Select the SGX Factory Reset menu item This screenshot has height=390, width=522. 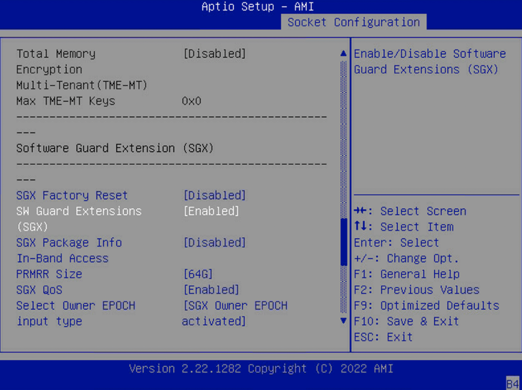[x=72, y=195]
